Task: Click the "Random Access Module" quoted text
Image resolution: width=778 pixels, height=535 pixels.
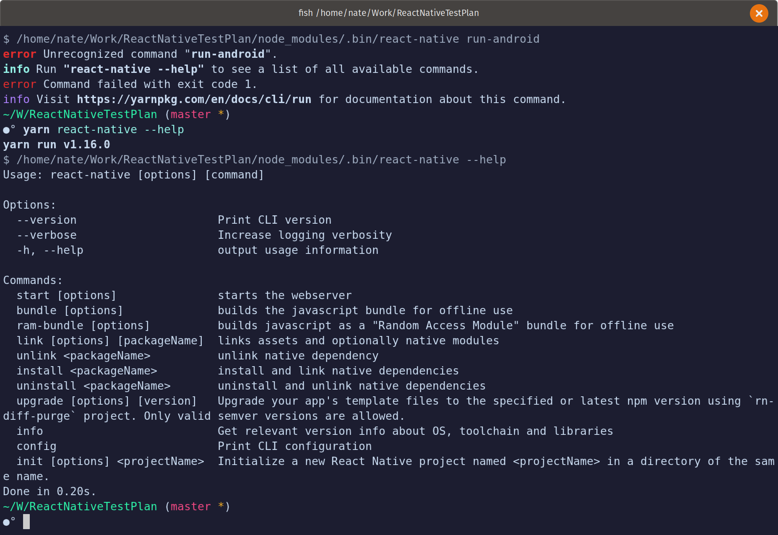Action: (x=446, y=326)
